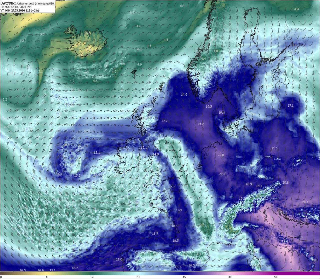Select the VT valid time 11Z line
Viewport: 320px width, 279px height.
click(x=20, y=11)
